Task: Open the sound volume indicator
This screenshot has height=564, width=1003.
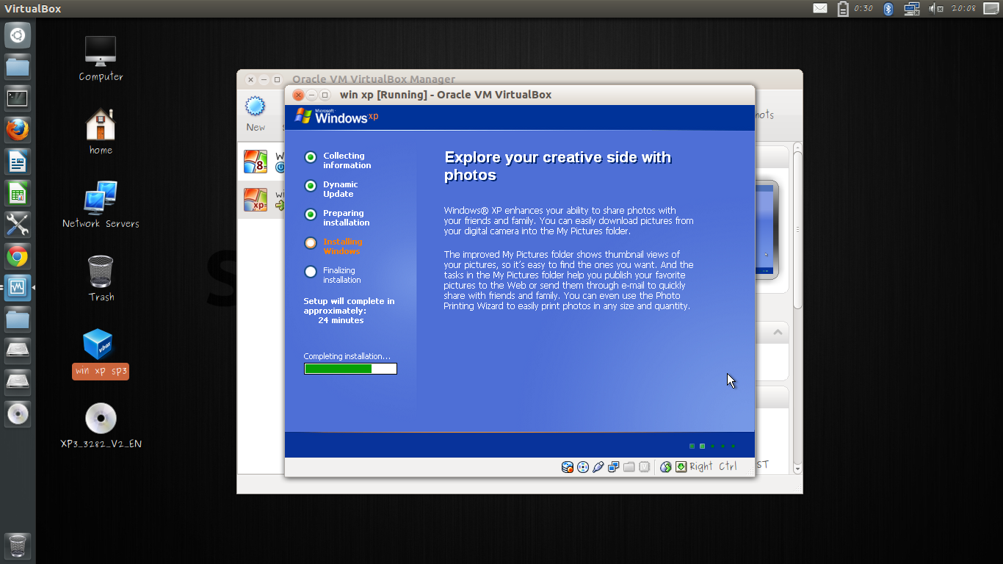Action: (x=935, y=9)
